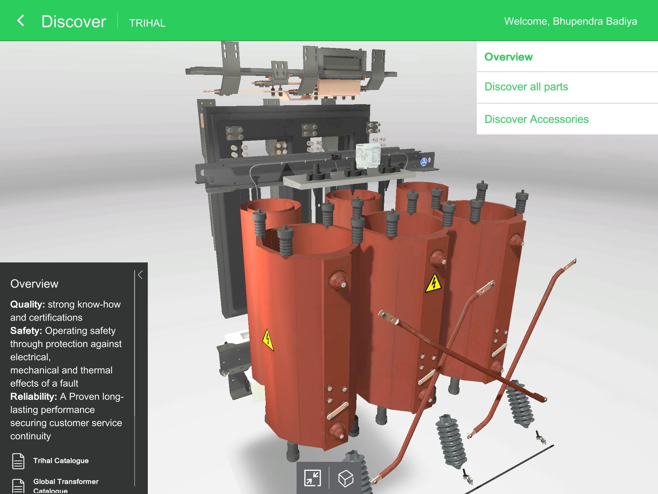658x494 pixels.
Task: Click the collapse exploded view icon
Action: pos(313,478)
